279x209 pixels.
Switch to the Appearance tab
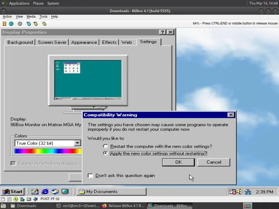click(x=84, y=42)
